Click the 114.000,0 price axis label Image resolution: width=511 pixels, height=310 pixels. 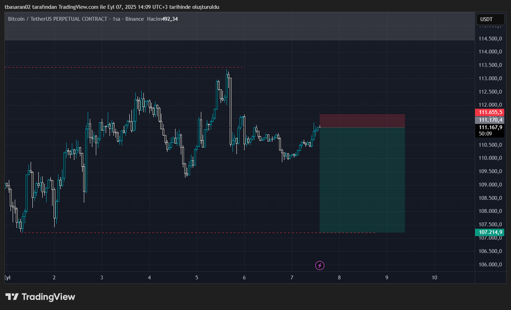pyautogui.click(x=491, y=52)
